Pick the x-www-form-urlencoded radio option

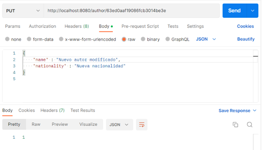(x=61, y=39)
